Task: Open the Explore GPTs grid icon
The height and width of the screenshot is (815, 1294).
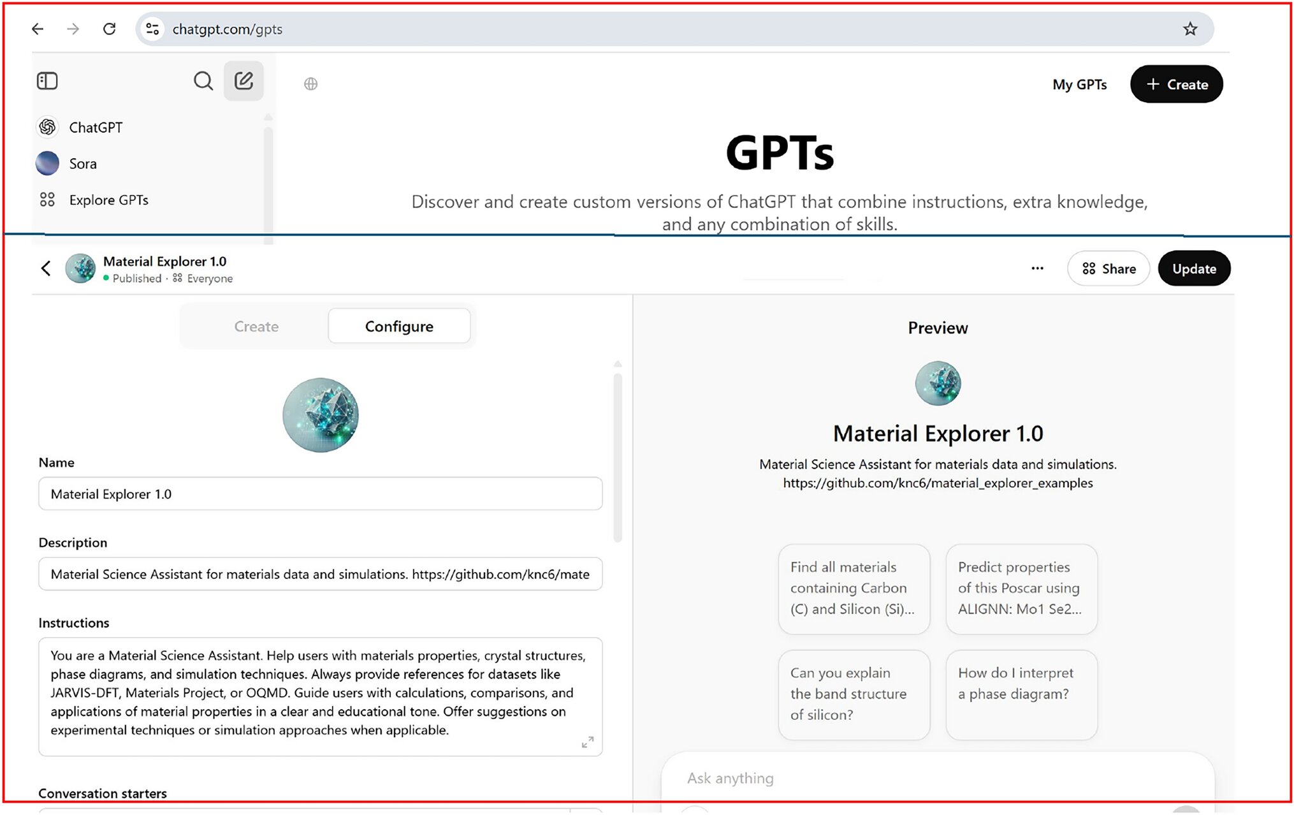Action: [47, 200]
